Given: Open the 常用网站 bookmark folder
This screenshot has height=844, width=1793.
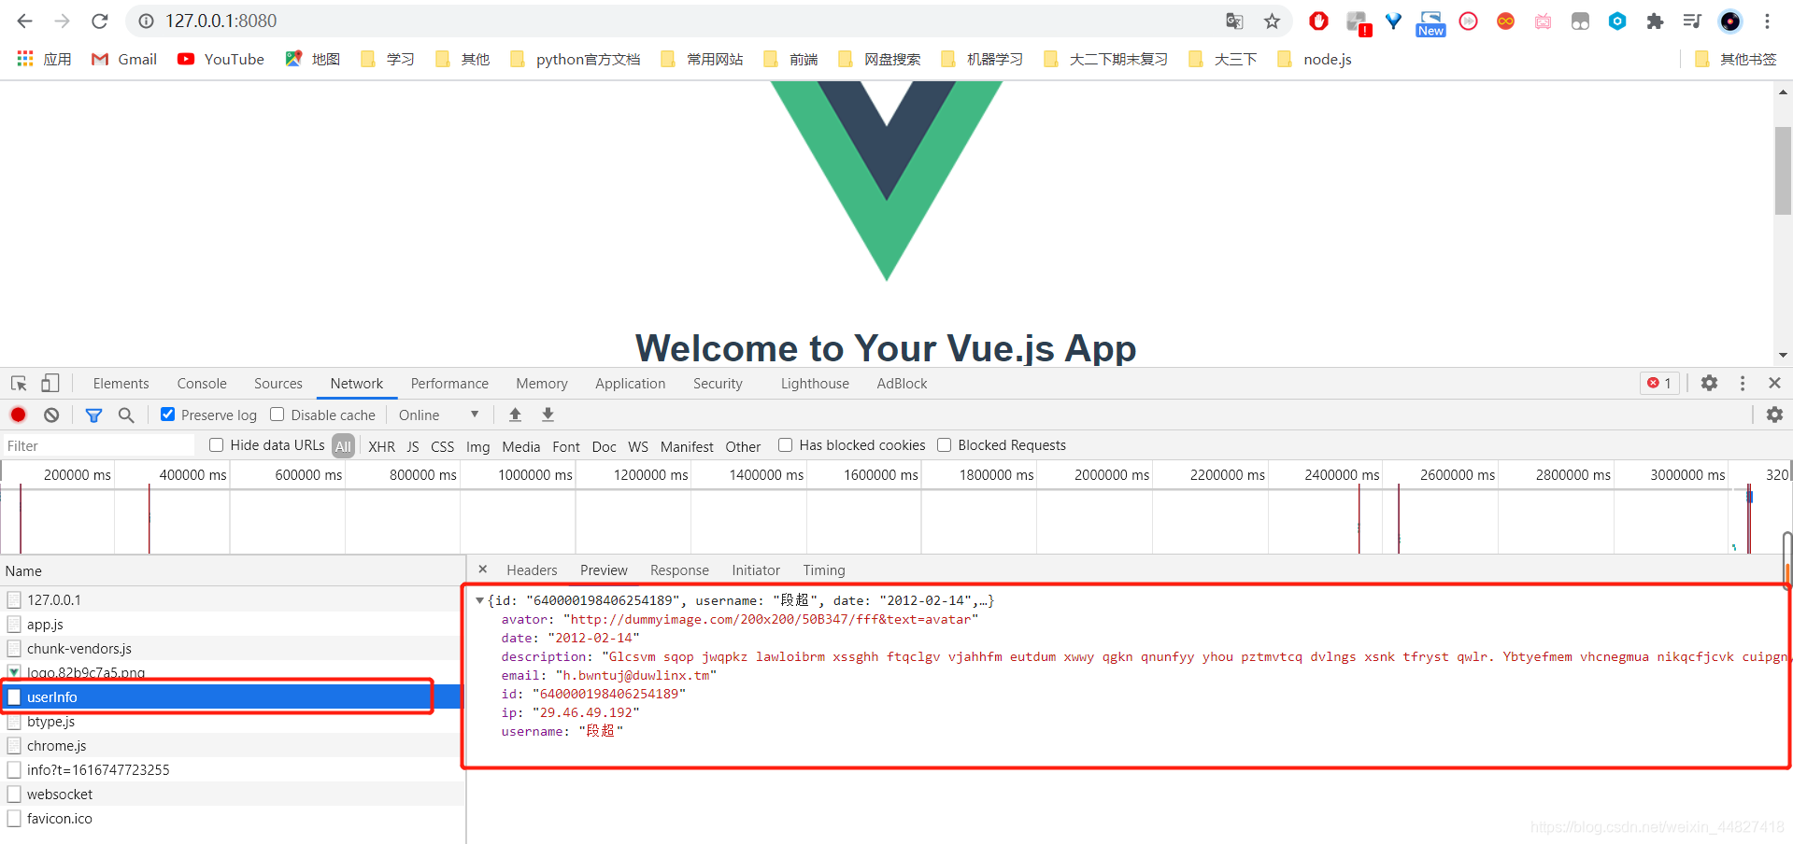Looking at the screenshot, I should coord(702,59).
